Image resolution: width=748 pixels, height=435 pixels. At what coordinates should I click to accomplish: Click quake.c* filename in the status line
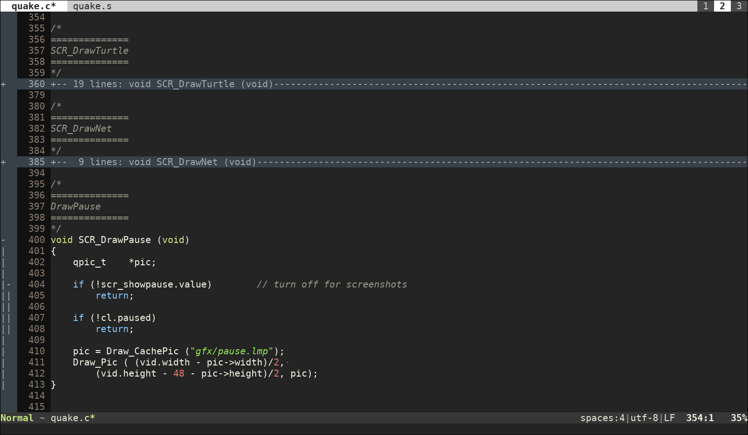(73, 418)
